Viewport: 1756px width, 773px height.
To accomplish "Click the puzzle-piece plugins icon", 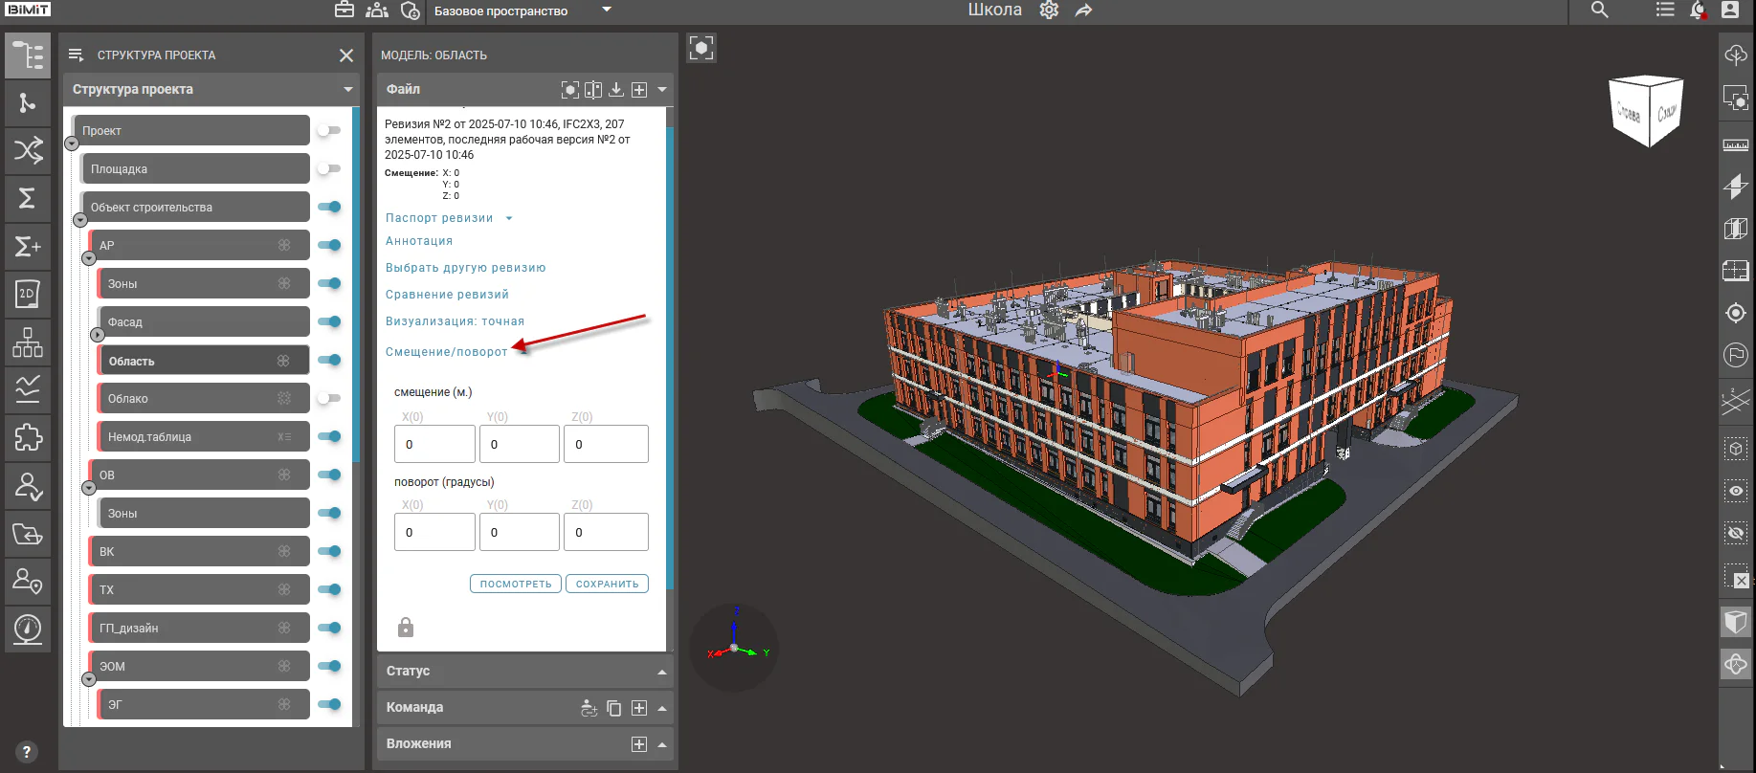I will [x=28, y=437].
